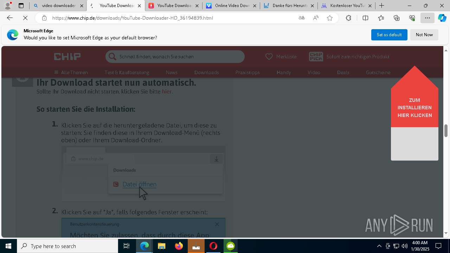Open Test & Kaufberatung menu

pyautogui.click(x=127, y=72)
